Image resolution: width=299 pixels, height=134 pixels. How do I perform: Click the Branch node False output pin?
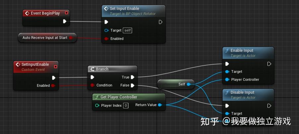(x=132, y=85)
